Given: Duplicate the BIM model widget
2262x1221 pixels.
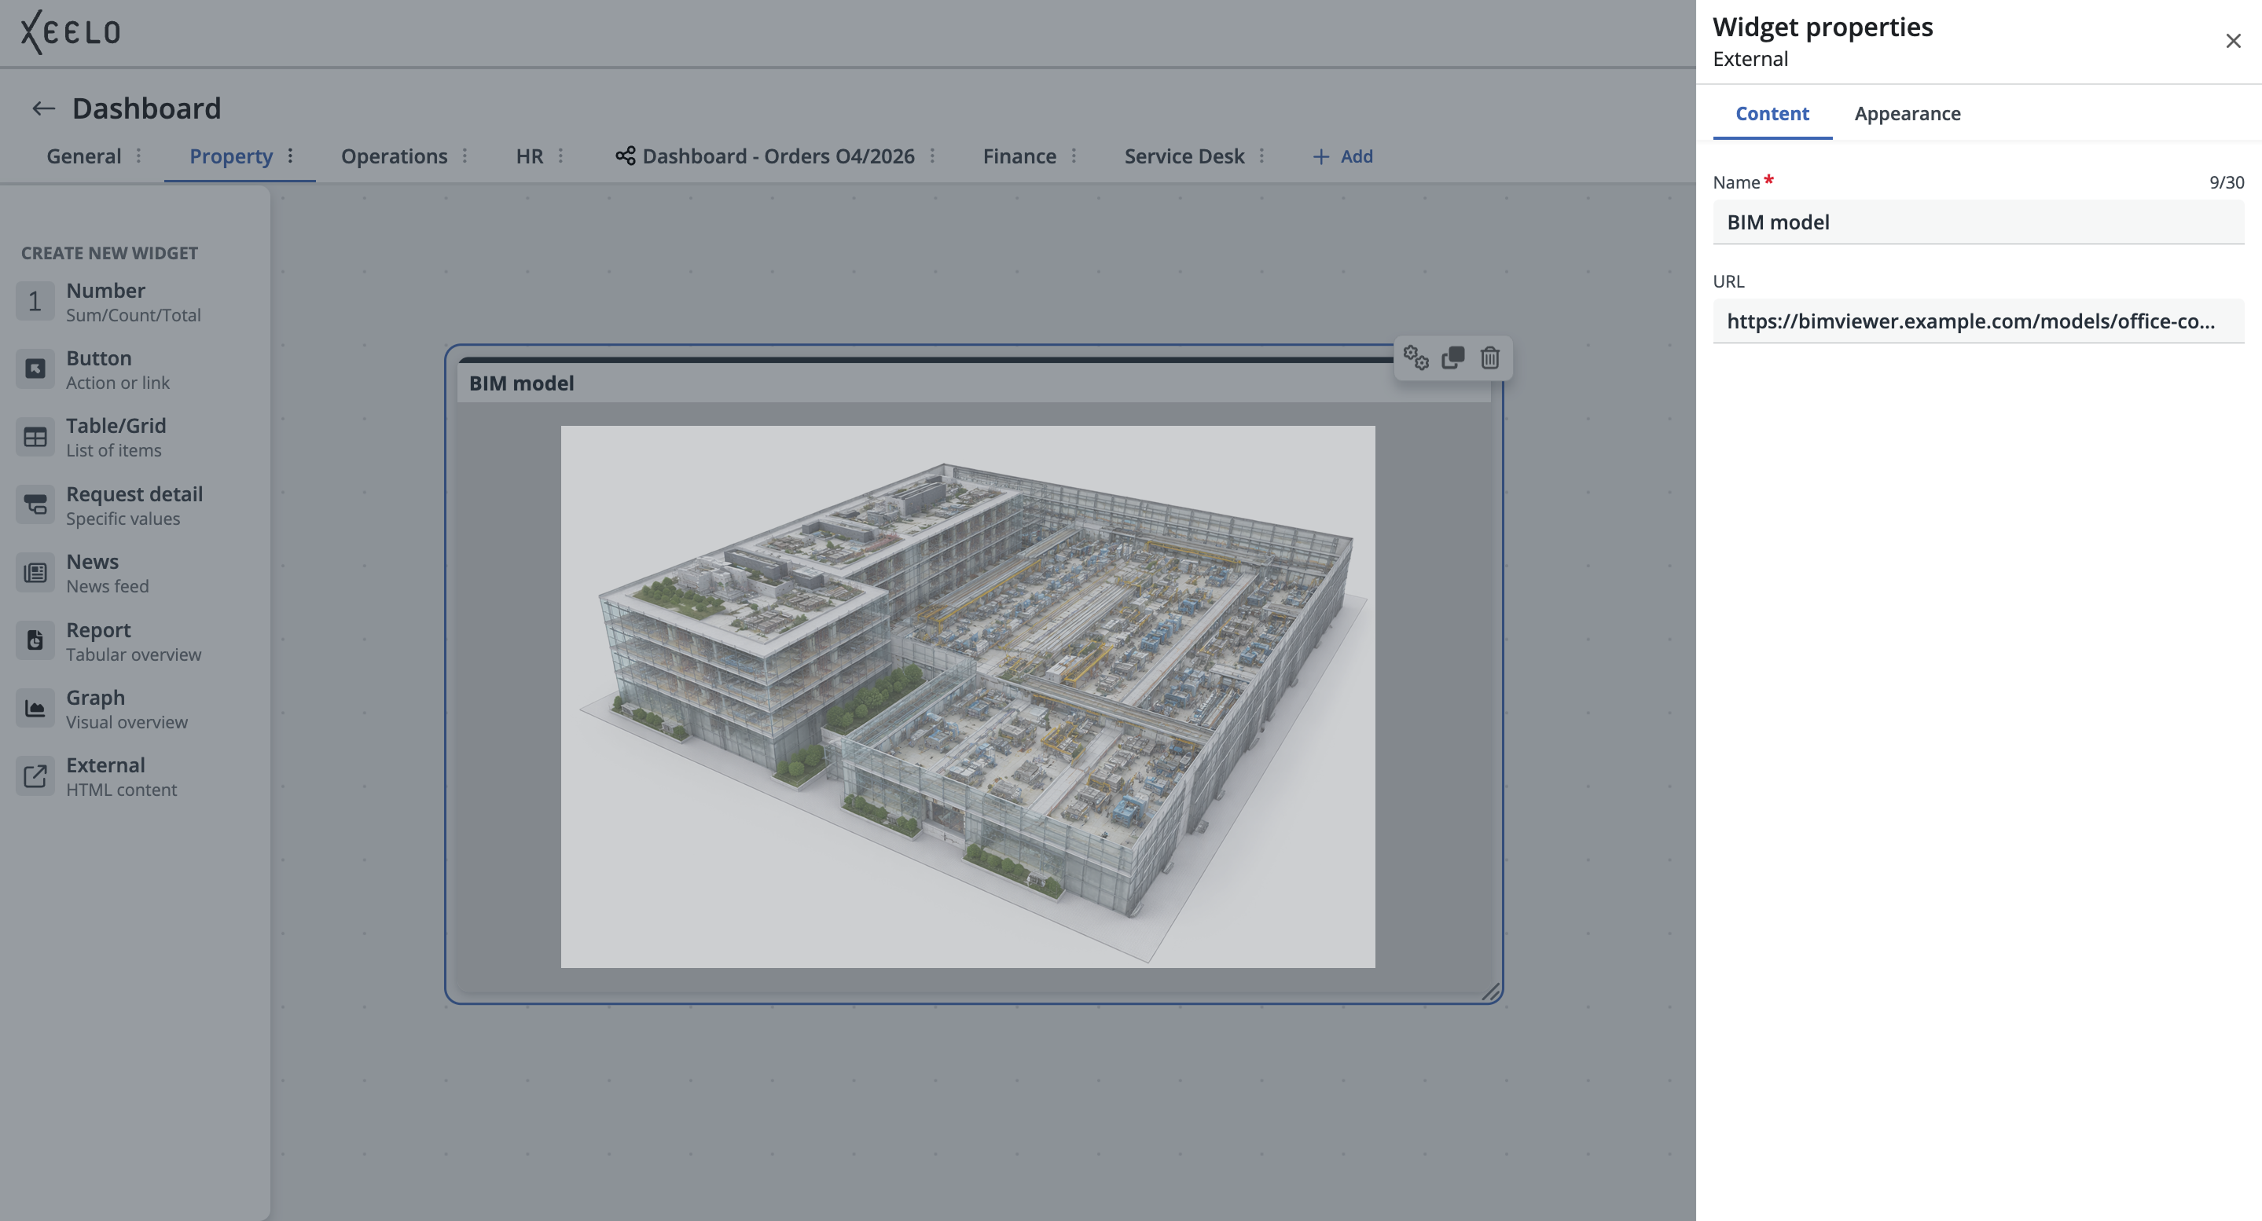Looking at the screenshot, I should point(1453,358).
